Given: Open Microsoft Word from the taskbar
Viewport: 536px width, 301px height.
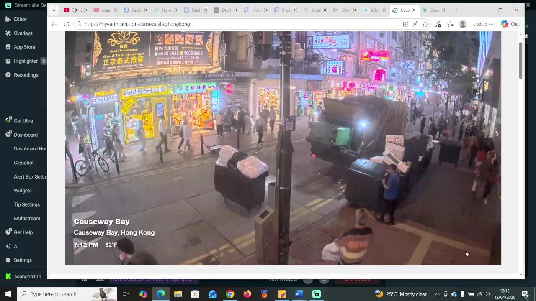Looking at the screenshot, I should (299, 294).
